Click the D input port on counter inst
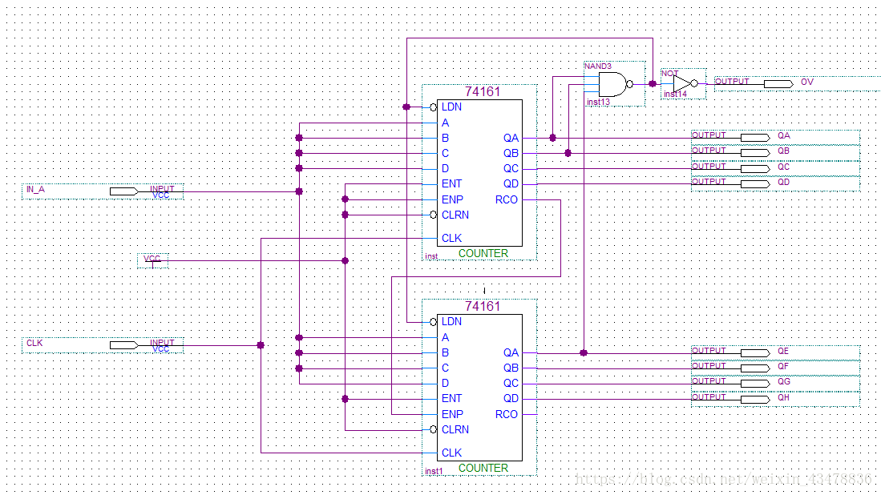Image resolution: width=881 pixels, height=495 pixels. click(x=445, y=168)
